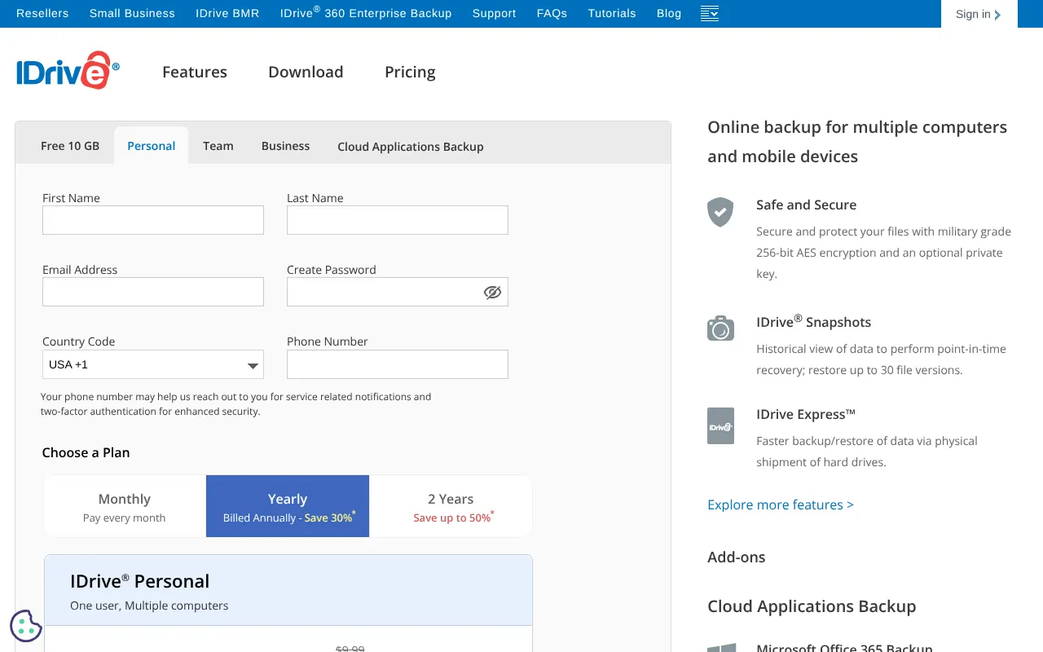Click Explore more features link
The height and width of the screenshot is (652, 1043).
781,504
